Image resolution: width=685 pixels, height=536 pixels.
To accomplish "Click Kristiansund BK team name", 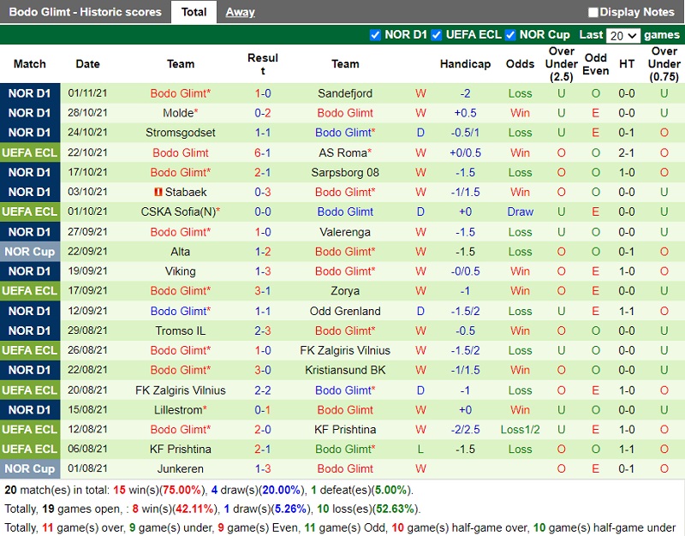I will pyautogui.click(x=345, y=370).
